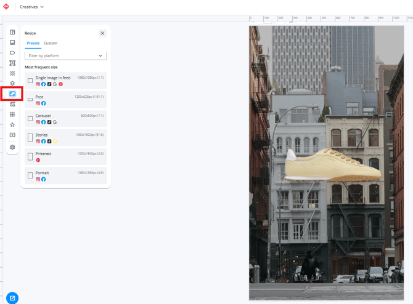Click the blue round button at bottom left
This screenshot has width=413, height=304.
(x=12, y=298)
